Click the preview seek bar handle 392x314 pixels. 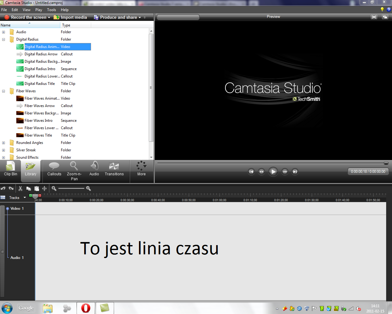pyautogui.click(x=386, y=163)
